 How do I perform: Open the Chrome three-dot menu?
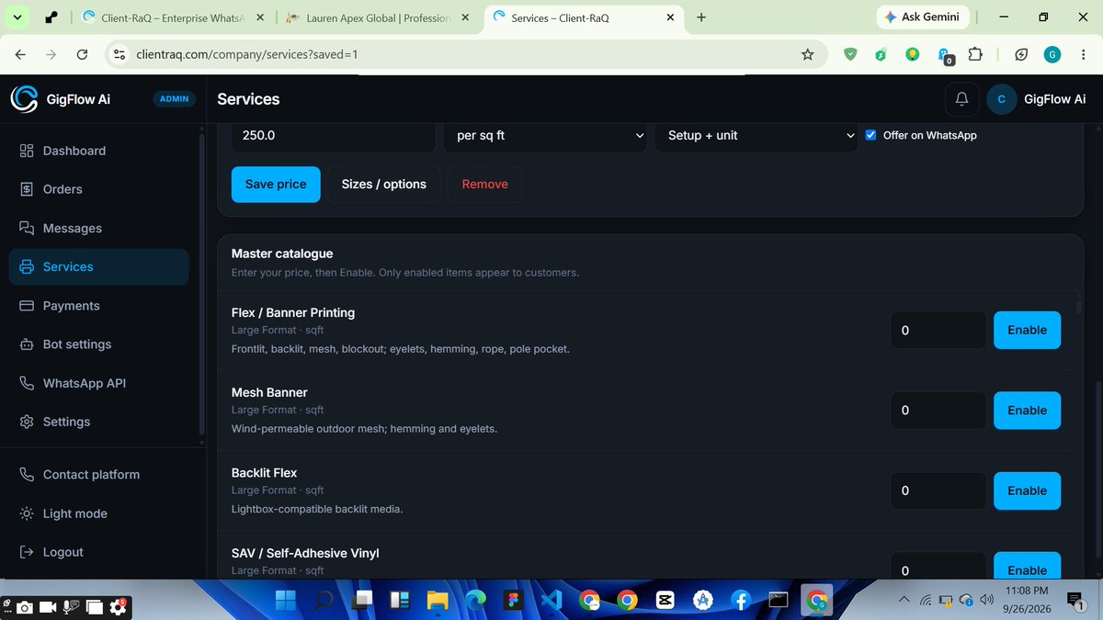[1083, 54]
